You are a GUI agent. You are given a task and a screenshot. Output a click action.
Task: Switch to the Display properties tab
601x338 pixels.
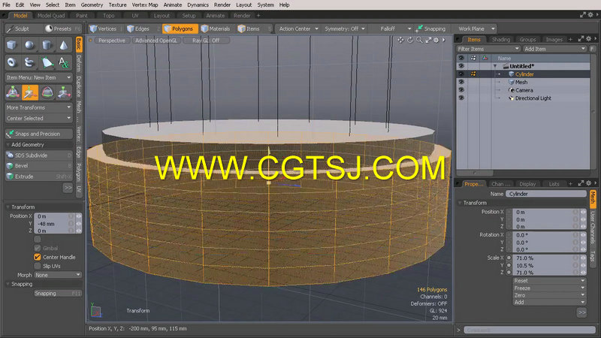[x=527, y=184]
